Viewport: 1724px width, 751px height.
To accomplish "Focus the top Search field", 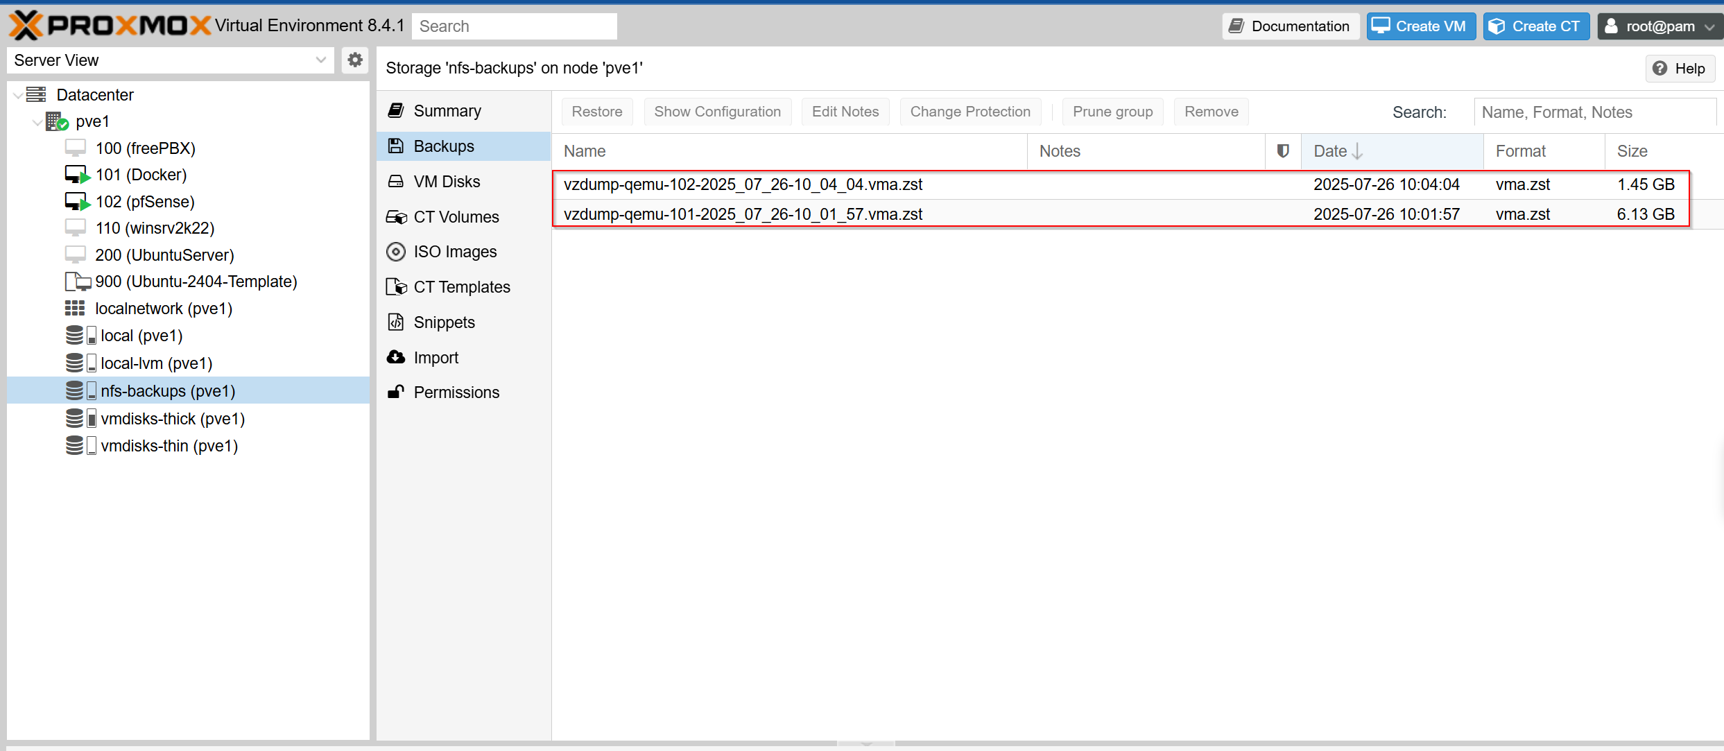I will coord(515,26).
